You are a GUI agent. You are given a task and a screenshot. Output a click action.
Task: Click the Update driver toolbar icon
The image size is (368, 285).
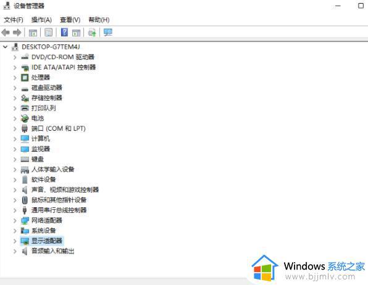(92, 33)
